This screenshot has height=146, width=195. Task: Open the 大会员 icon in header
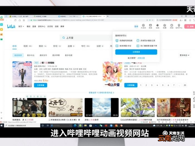143,26
